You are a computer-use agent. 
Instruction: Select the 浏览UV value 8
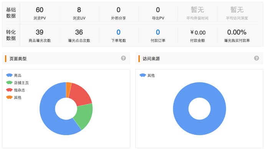point(79,10)
